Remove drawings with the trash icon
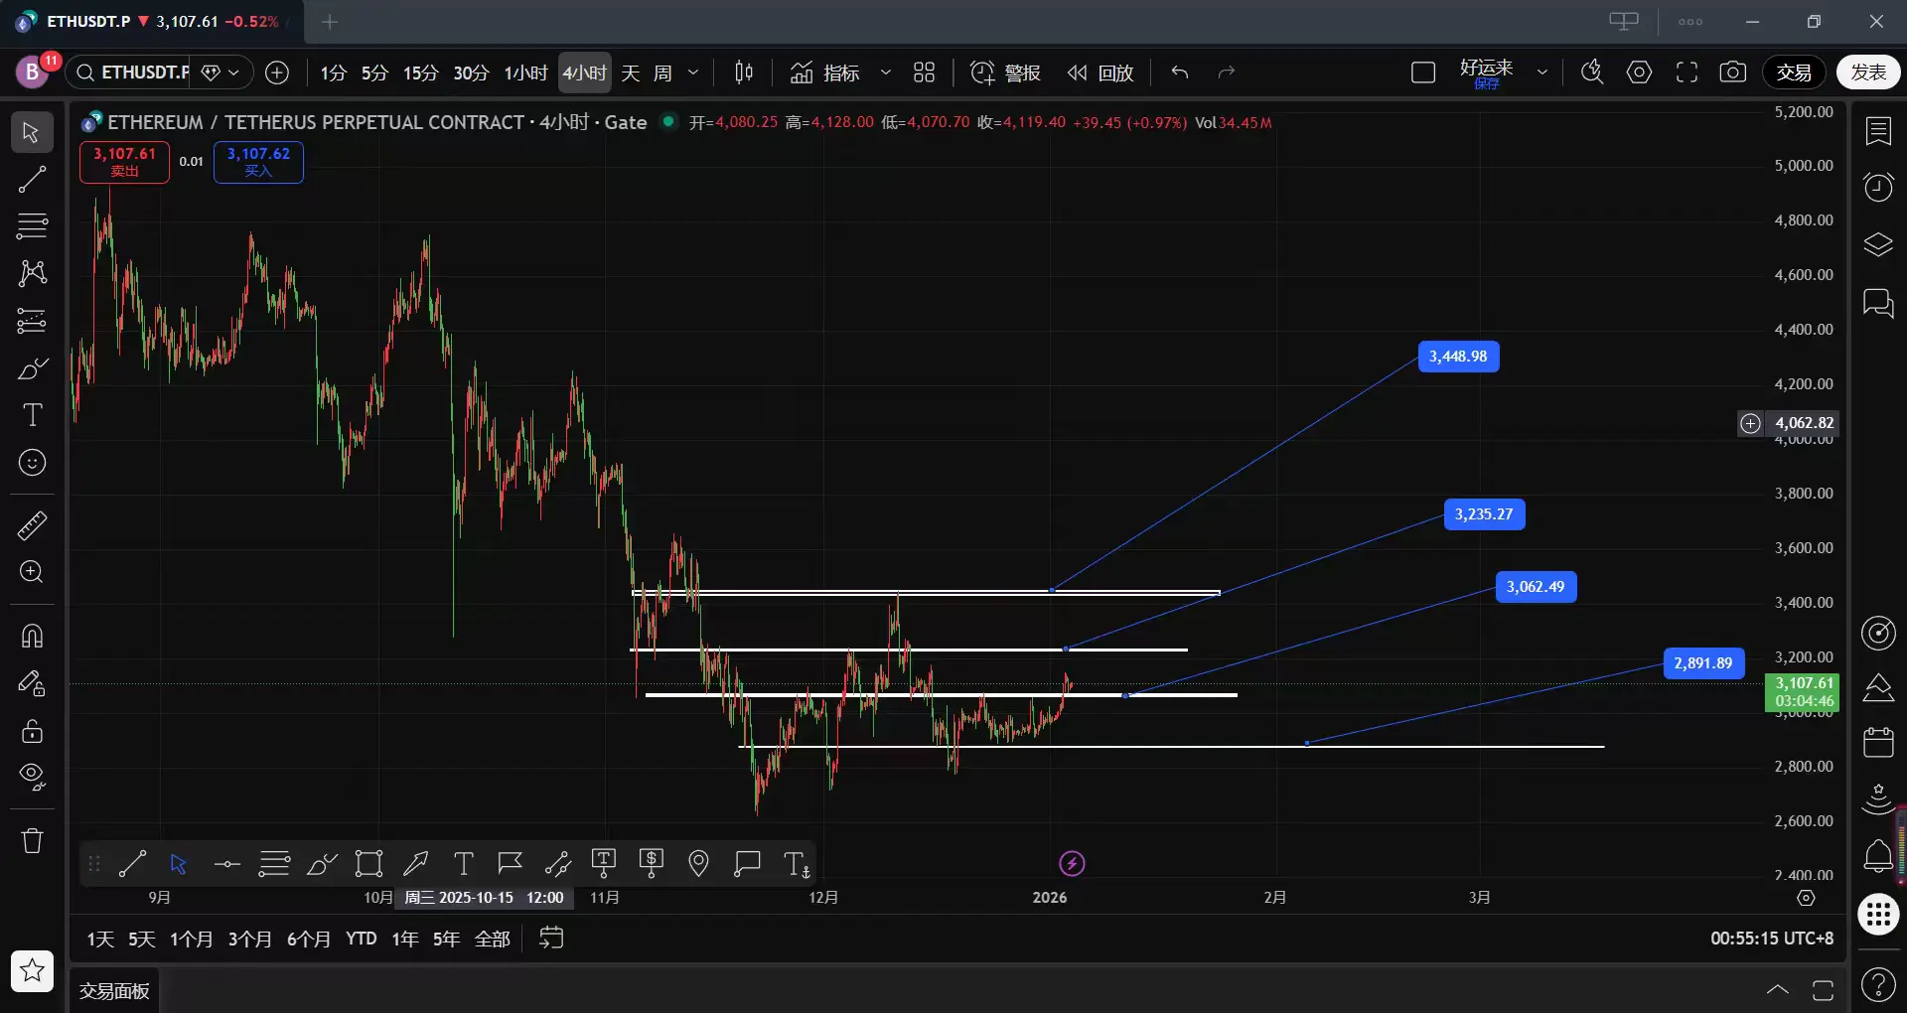Viewport: 1907px width, 1013px height. [32, 841]
